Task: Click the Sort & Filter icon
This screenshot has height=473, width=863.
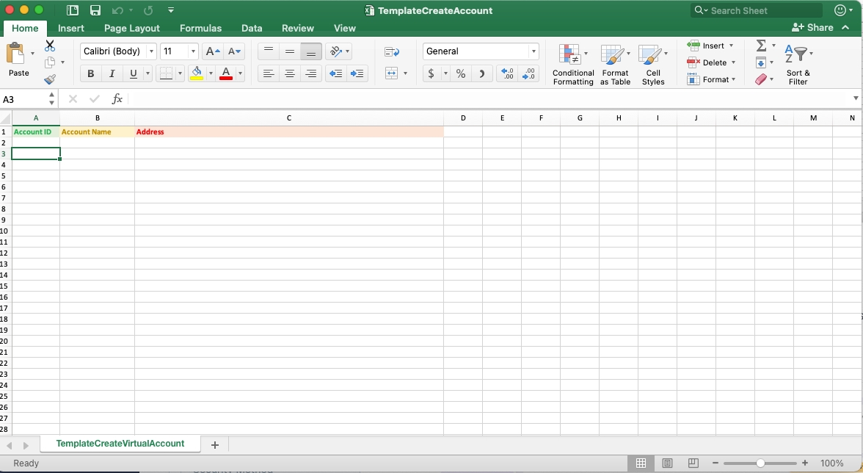Action: coord(798,64)
